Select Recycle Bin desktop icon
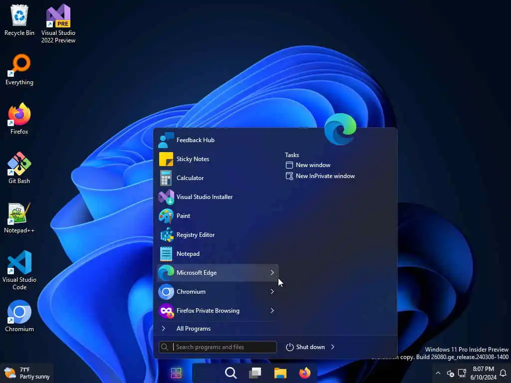Image resolution: width=511 pixels, height=383 pixels. coord(19,20)
